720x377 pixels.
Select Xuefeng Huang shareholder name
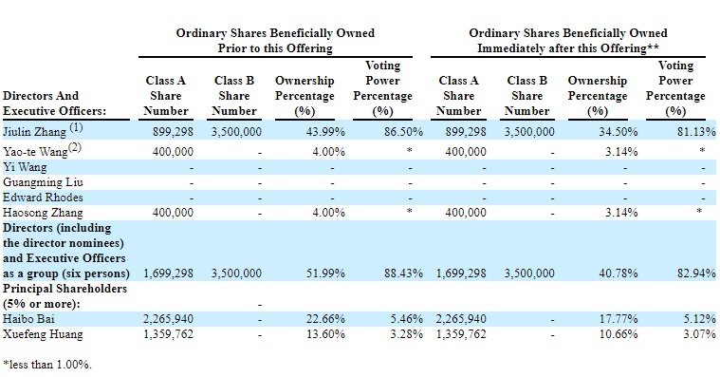43,334
